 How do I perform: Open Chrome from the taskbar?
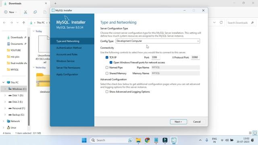pos(147,140)
